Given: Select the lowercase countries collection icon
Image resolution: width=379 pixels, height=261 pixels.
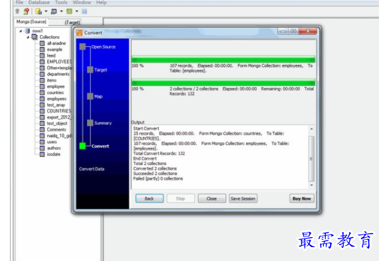Looking at the screenshot, I should [x=42, y=93].
